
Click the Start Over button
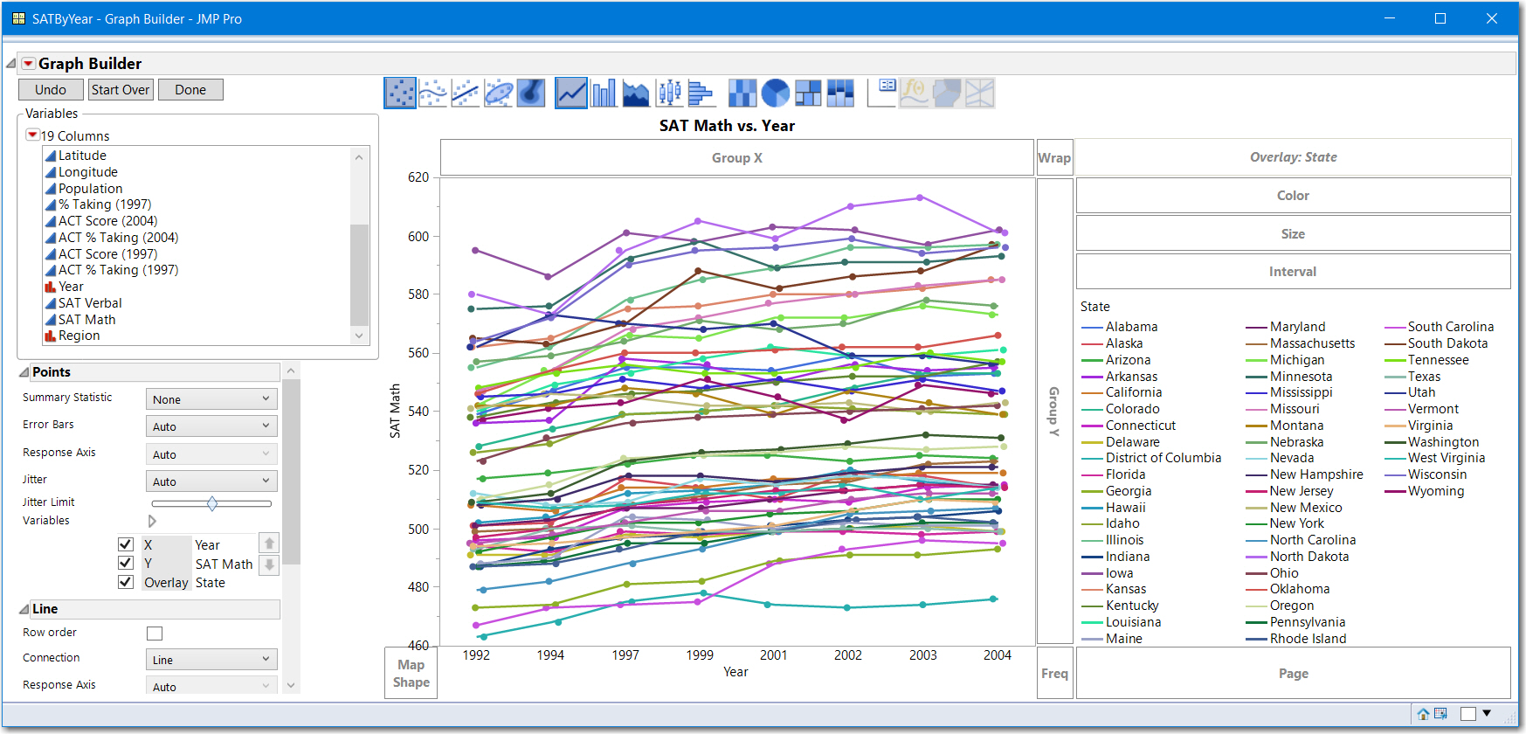(x=121, y=90)
